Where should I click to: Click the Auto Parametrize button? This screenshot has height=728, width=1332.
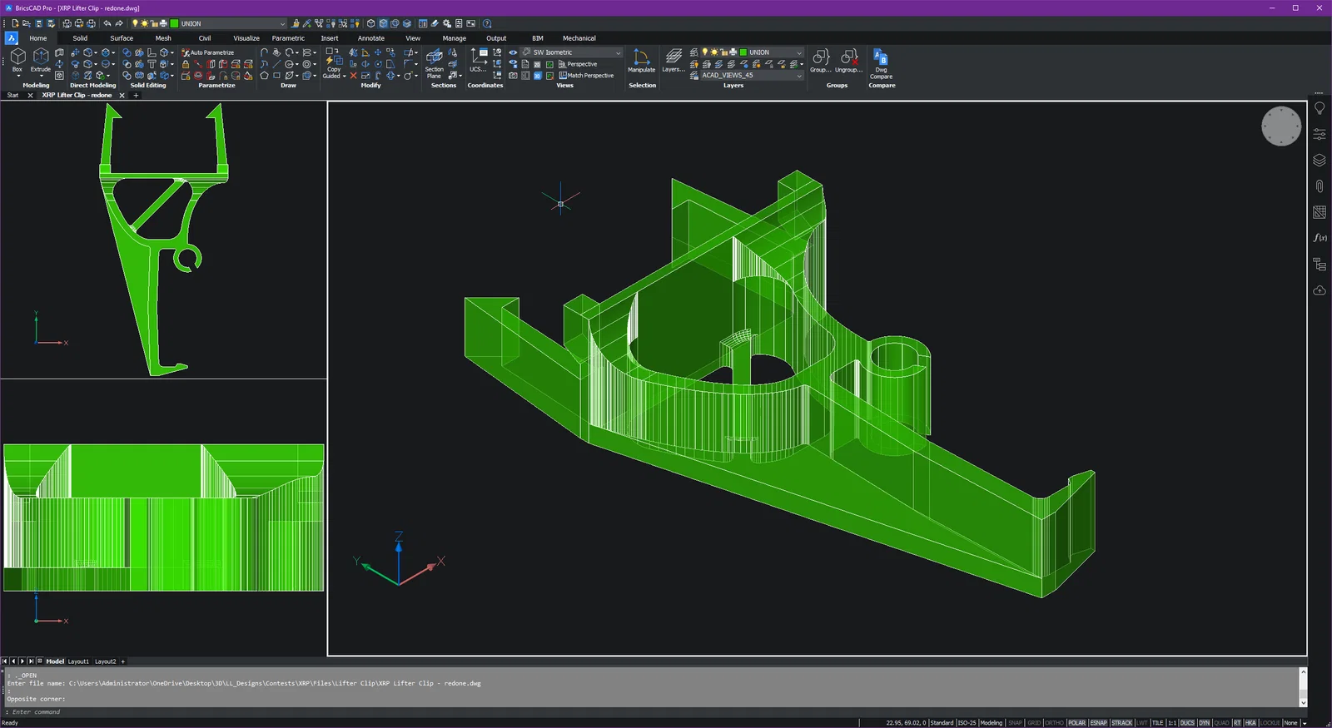click(208, 52)
